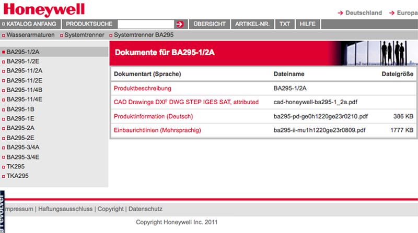The image size is (418, 233).
Task: Select TK295 in sidebar
Action: 16,166
